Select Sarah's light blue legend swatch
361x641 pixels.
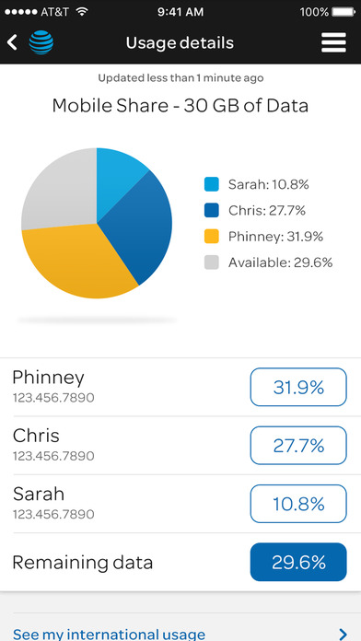[212, 184]
